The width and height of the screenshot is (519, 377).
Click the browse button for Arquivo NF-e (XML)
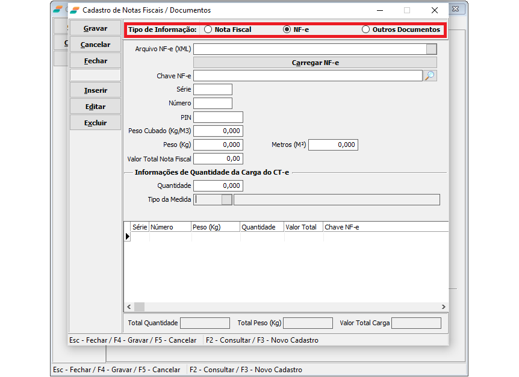click(x=431, y=49)
